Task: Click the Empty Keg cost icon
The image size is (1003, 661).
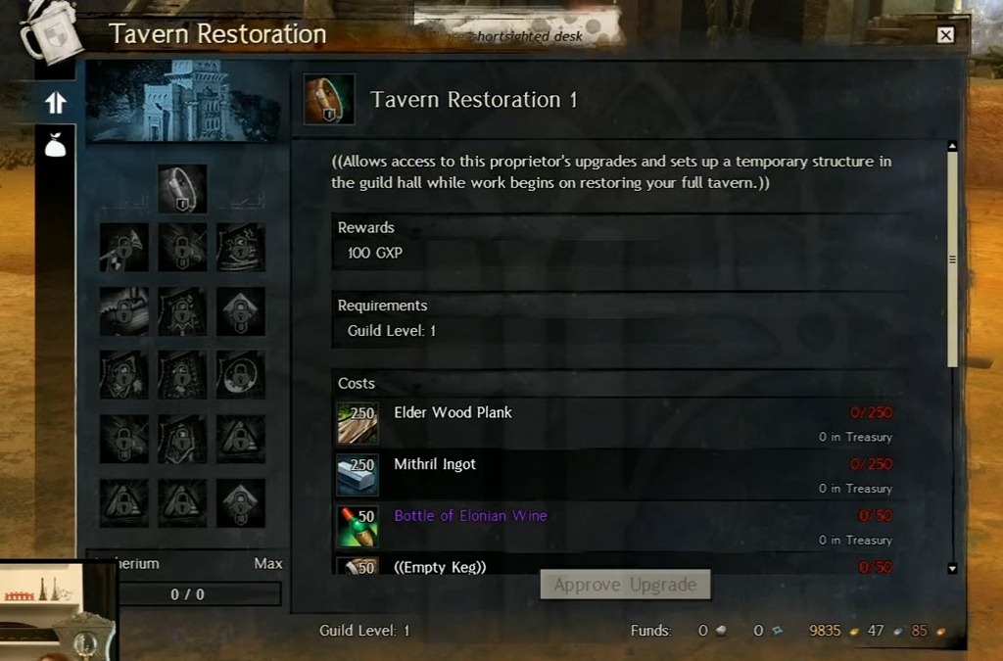Action: [358, 565]
